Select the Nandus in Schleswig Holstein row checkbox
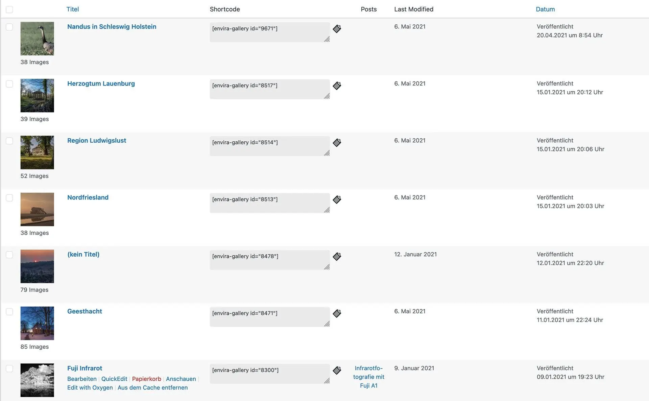 9,27
